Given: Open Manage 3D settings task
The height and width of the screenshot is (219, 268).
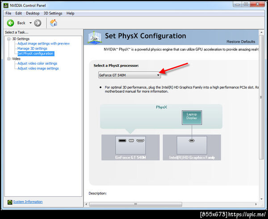Looking at the screenshot, I should [x=32, y=49].
